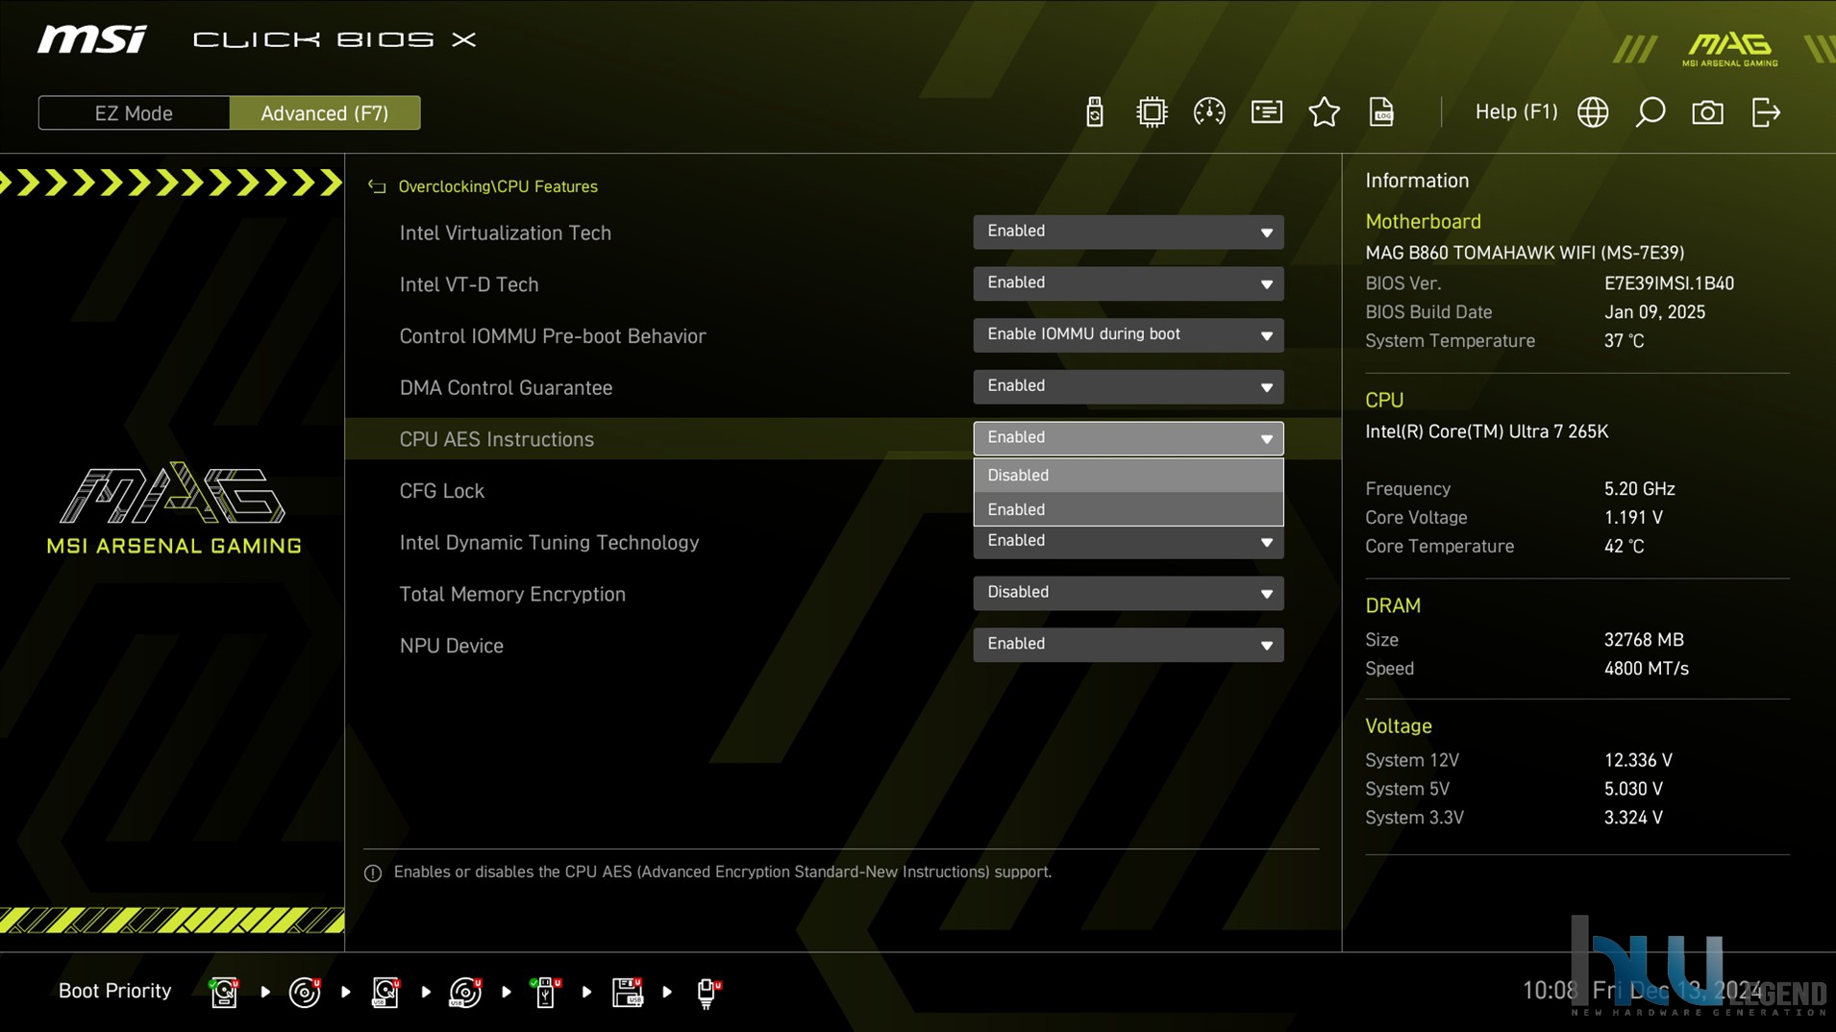Viewport: 1836px width, 1032px height.
Task: Open the CPU chip specifications icon
Action: coord(1151,112)
